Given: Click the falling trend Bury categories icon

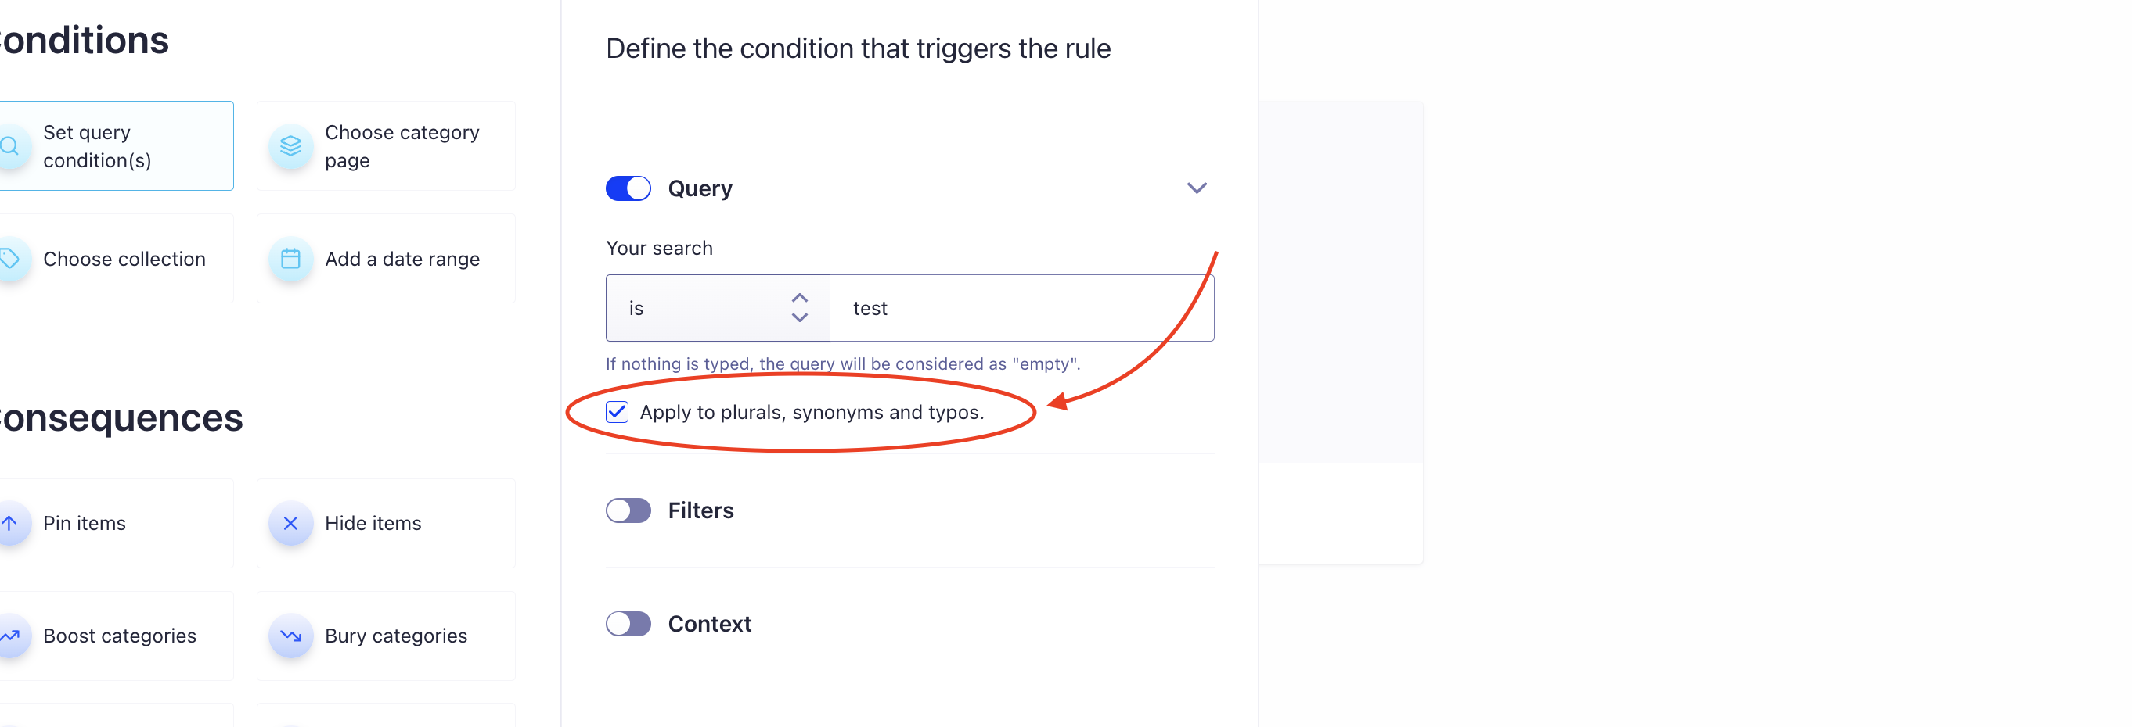Looking at the screenshot, I should [x=290, y=636].
